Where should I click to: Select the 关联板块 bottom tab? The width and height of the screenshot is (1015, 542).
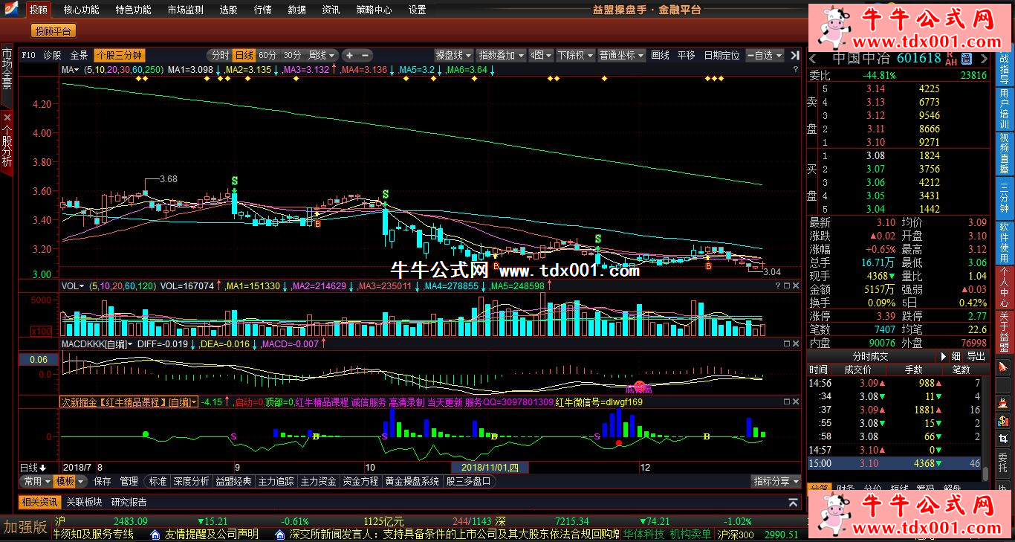pyautogui.click(x=85, y=502)
